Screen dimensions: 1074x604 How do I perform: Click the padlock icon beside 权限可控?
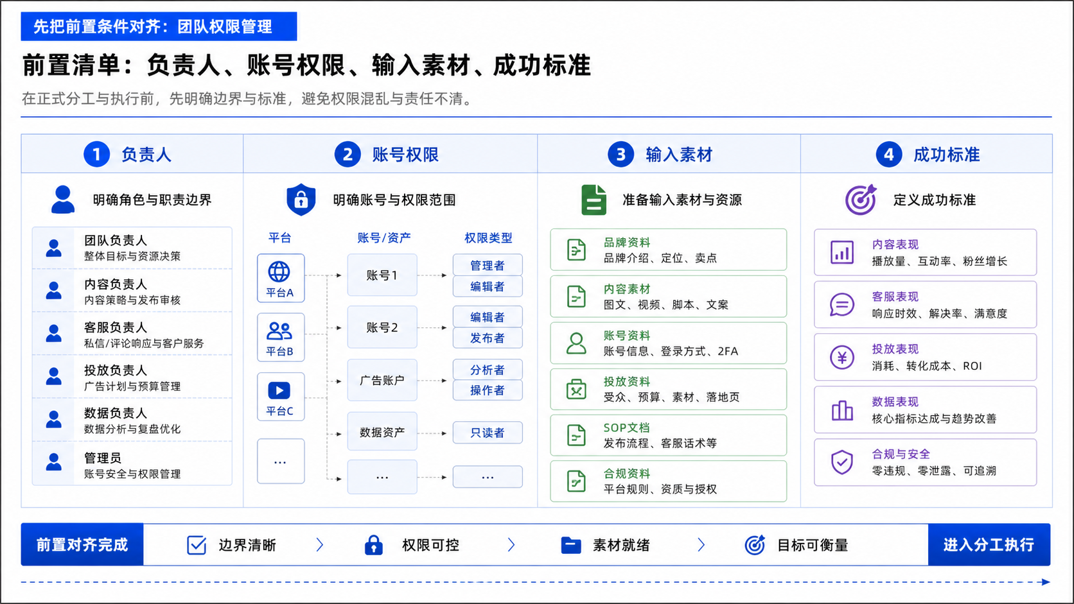[373, 545]
